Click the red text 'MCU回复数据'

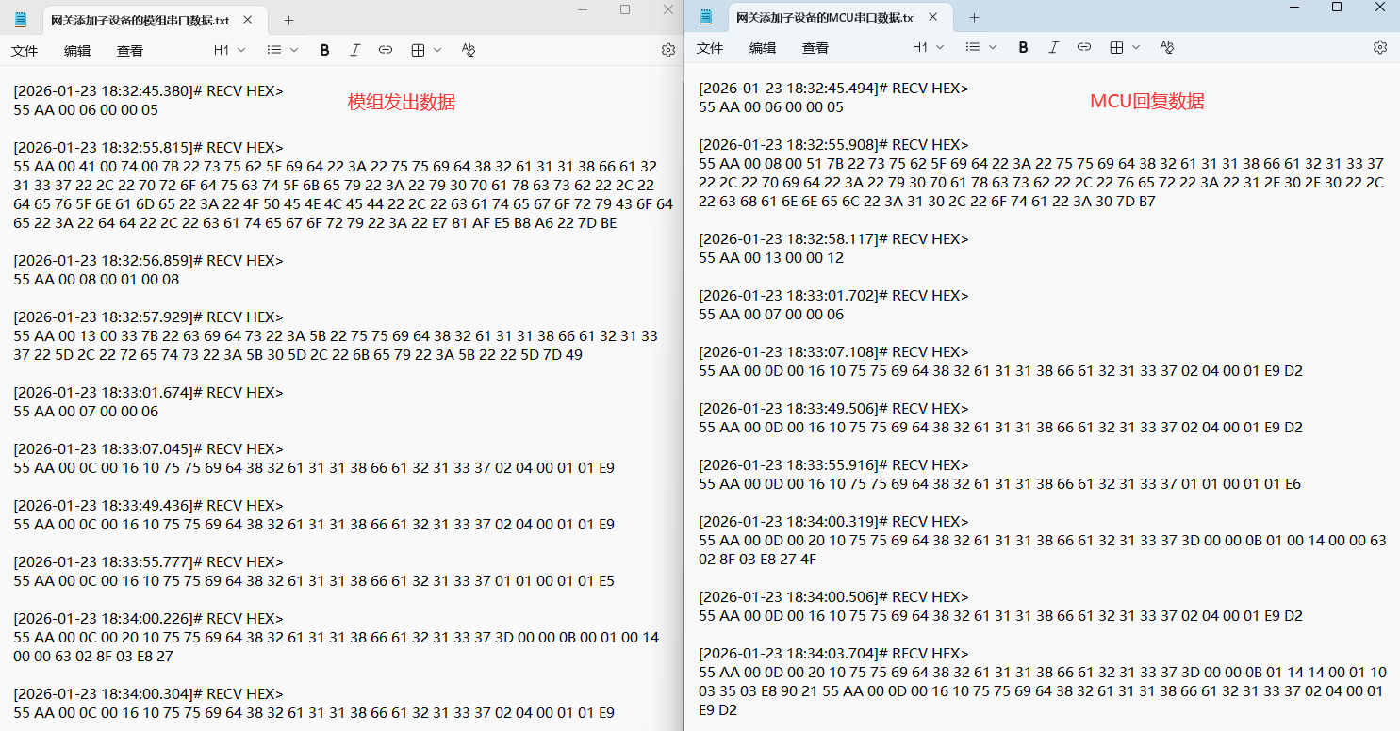pyautogui.click(x=1146, y=102)
